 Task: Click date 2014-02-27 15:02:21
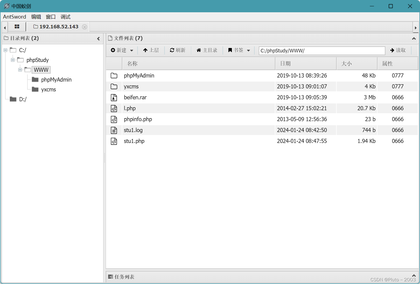tap(302, 108)
